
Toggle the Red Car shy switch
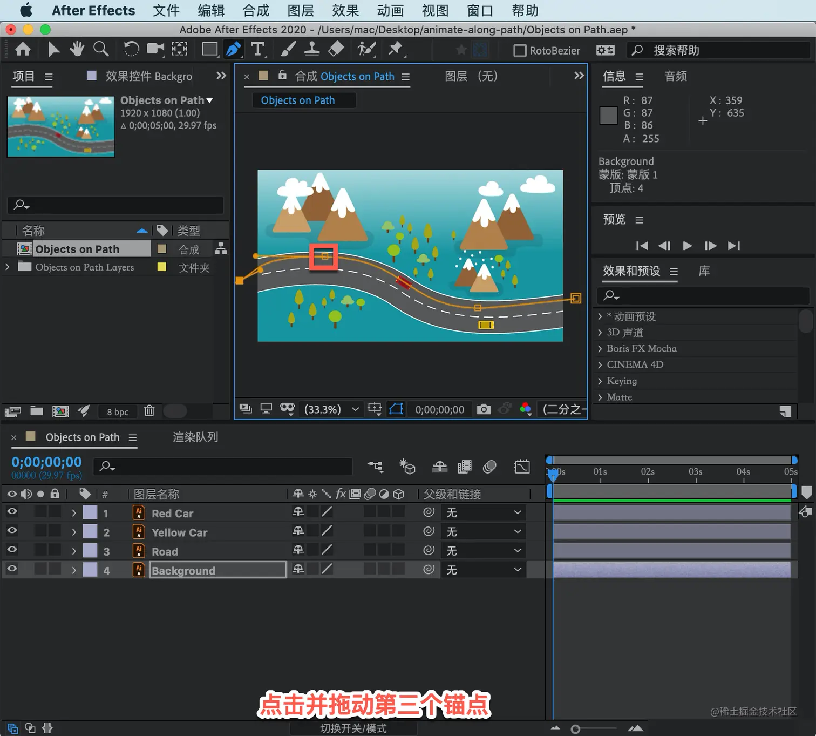point(298,512)
